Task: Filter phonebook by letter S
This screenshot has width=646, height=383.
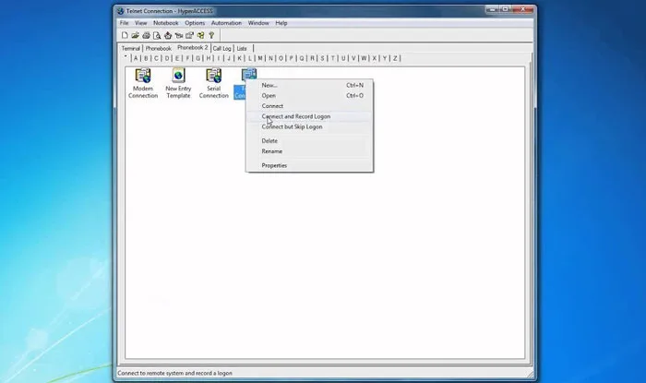Action: (323, 58)
